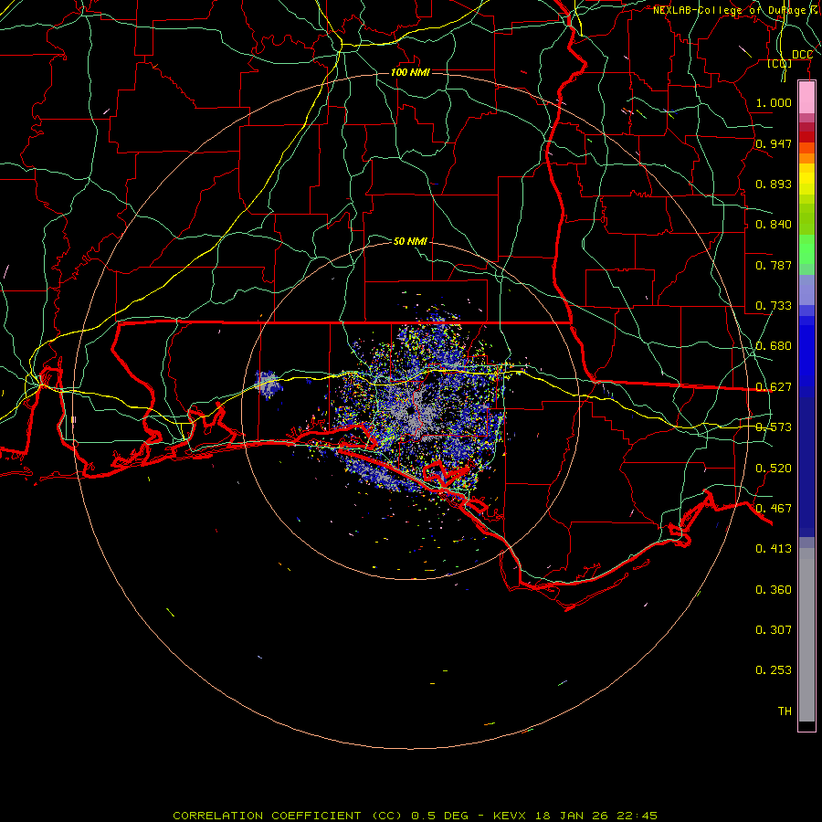Click the [CC] legend unit label
822x822 pixels.
point(780,64)
